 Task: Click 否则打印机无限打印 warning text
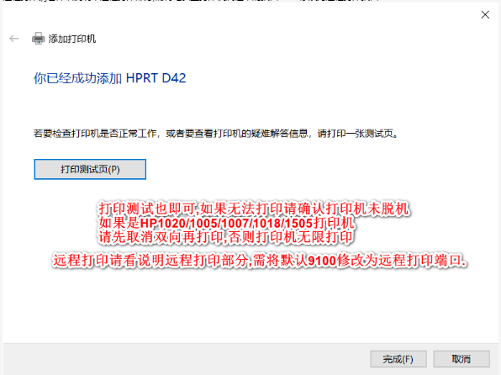291,237
